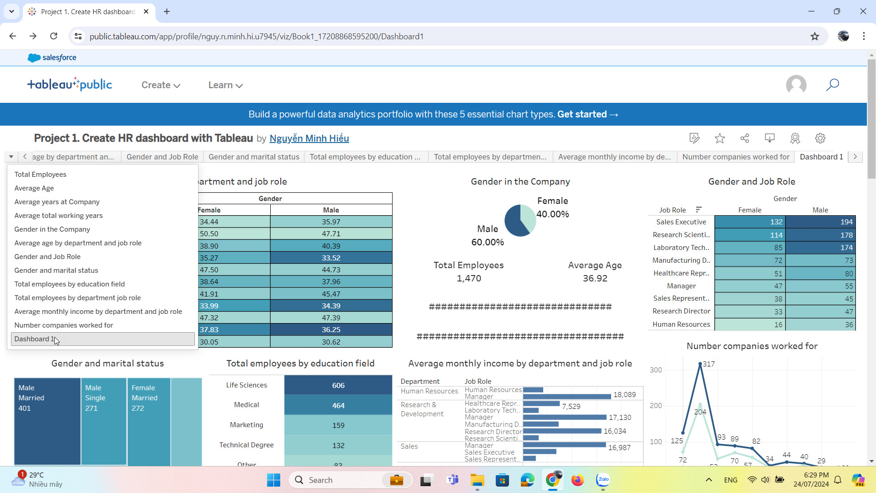
Task: Open the Share icon for the viz
Action: [745, 138]
